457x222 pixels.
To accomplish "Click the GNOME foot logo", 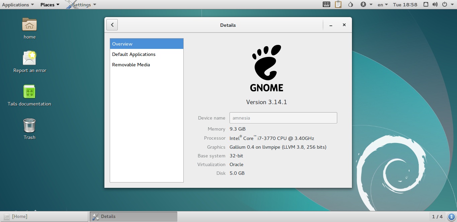I will [267, 68].
